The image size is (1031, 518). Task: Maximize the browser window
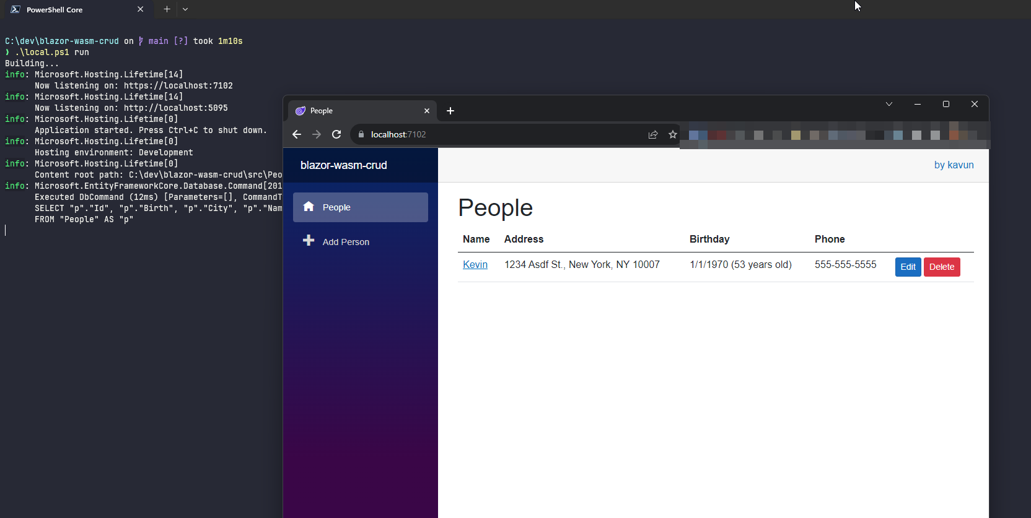[946, 104]
